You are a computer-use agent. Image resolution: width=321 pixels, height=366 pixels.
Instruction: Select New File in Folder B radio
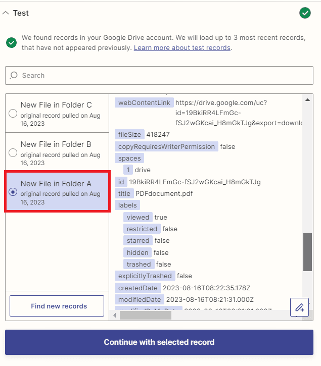[13, 153]
